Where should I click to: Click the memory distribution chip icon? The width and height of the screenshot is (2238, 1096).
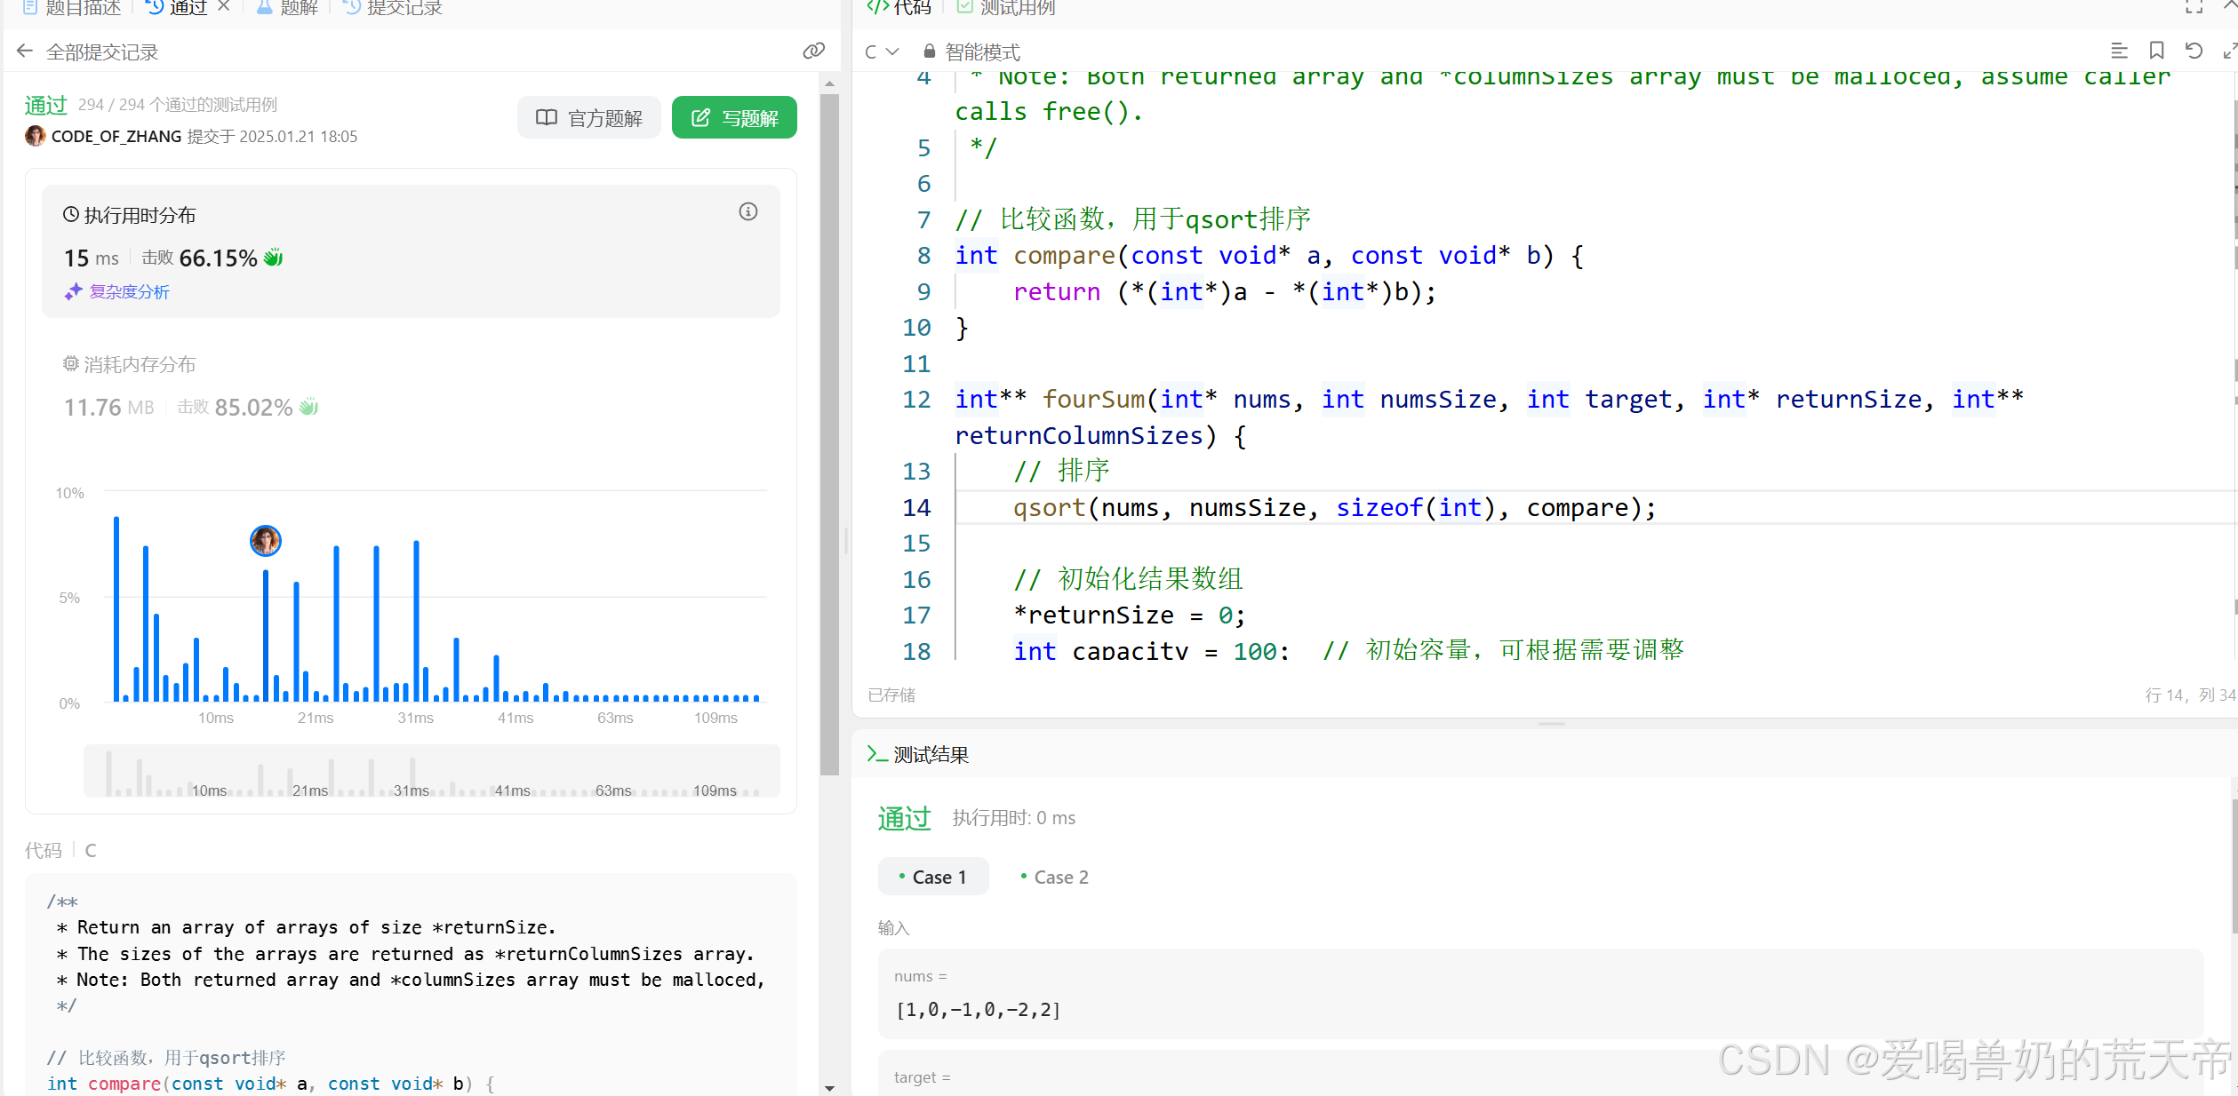[x=71, y=363]
